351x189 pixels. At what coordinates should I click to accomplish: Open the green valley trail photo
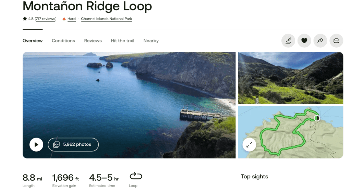290,78
